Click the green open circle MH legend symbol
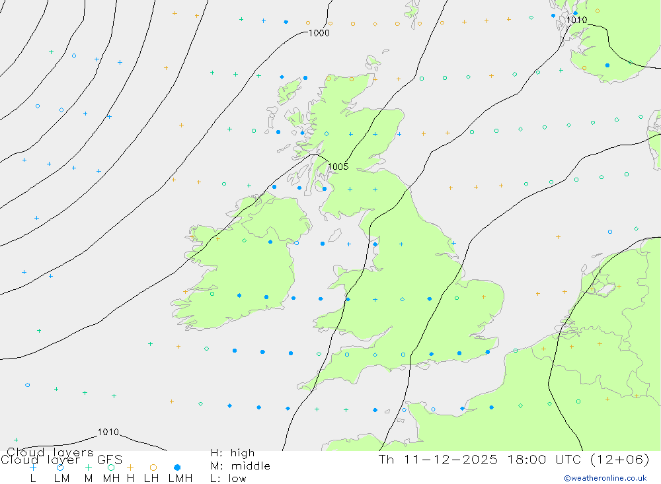Image resolution: width=661 pixels, height=484 pixels. (x=111, y=467)
